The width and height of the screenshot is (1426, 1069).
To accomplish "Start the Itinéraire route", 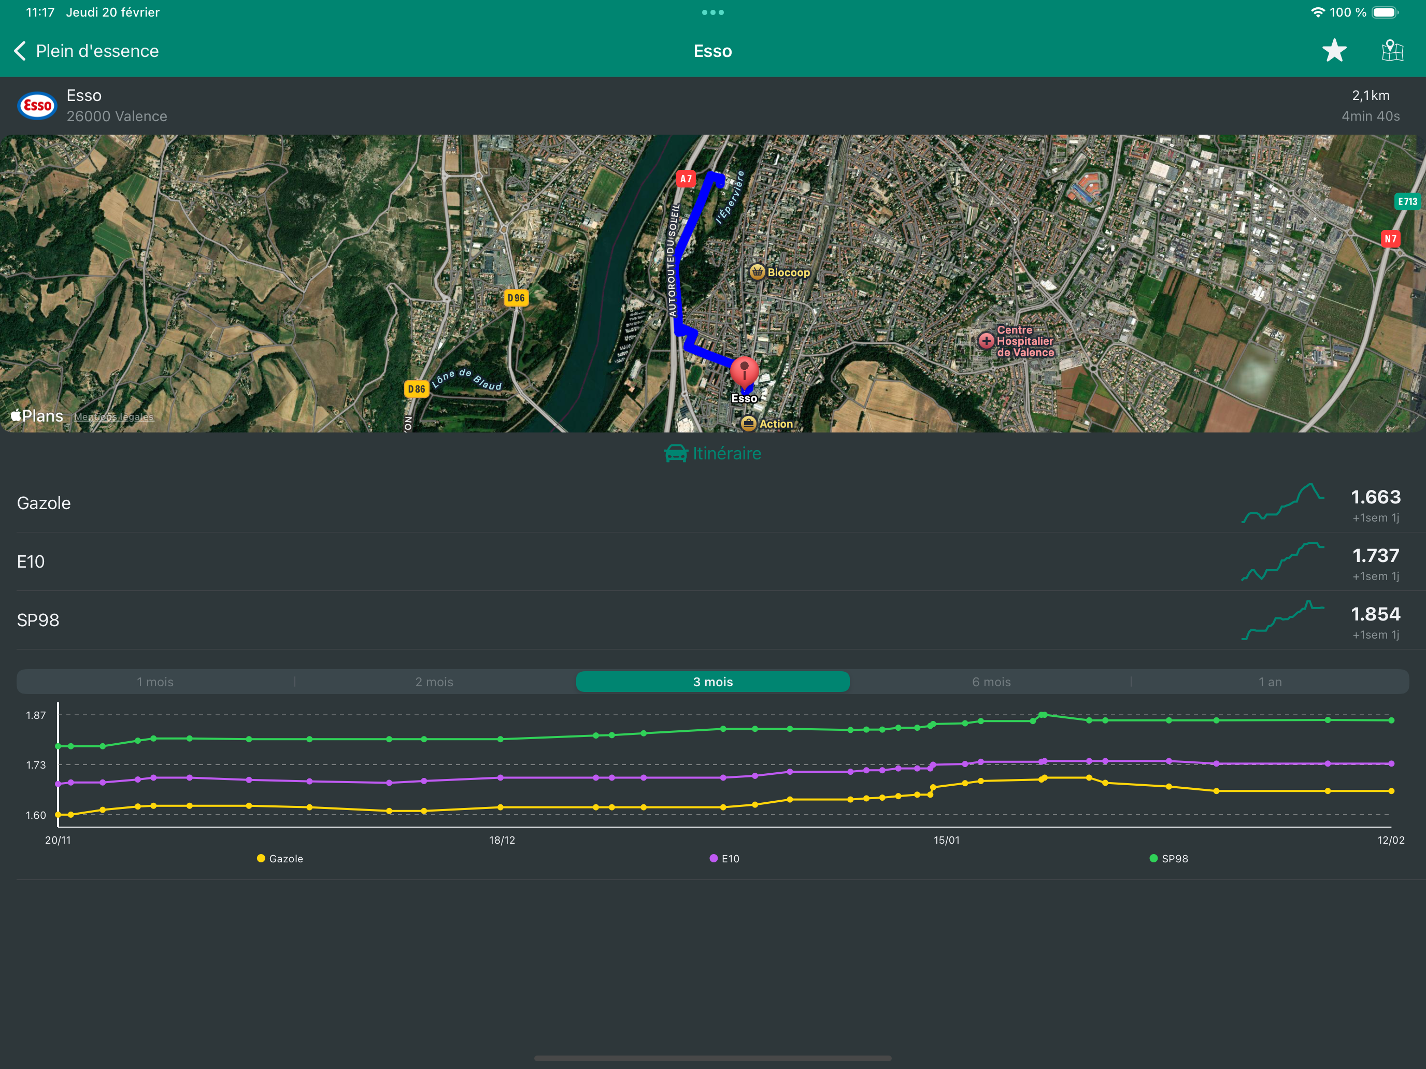I will pos(713,454).
